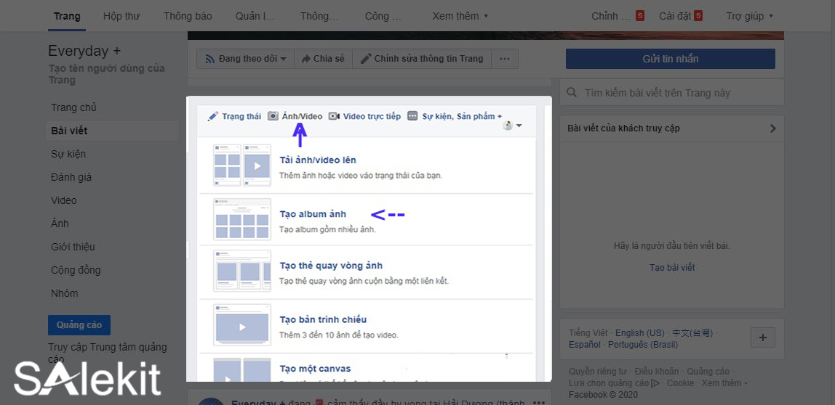
Task: Click the Tìm kiếm bài viết search field
Action: (671, 92)
